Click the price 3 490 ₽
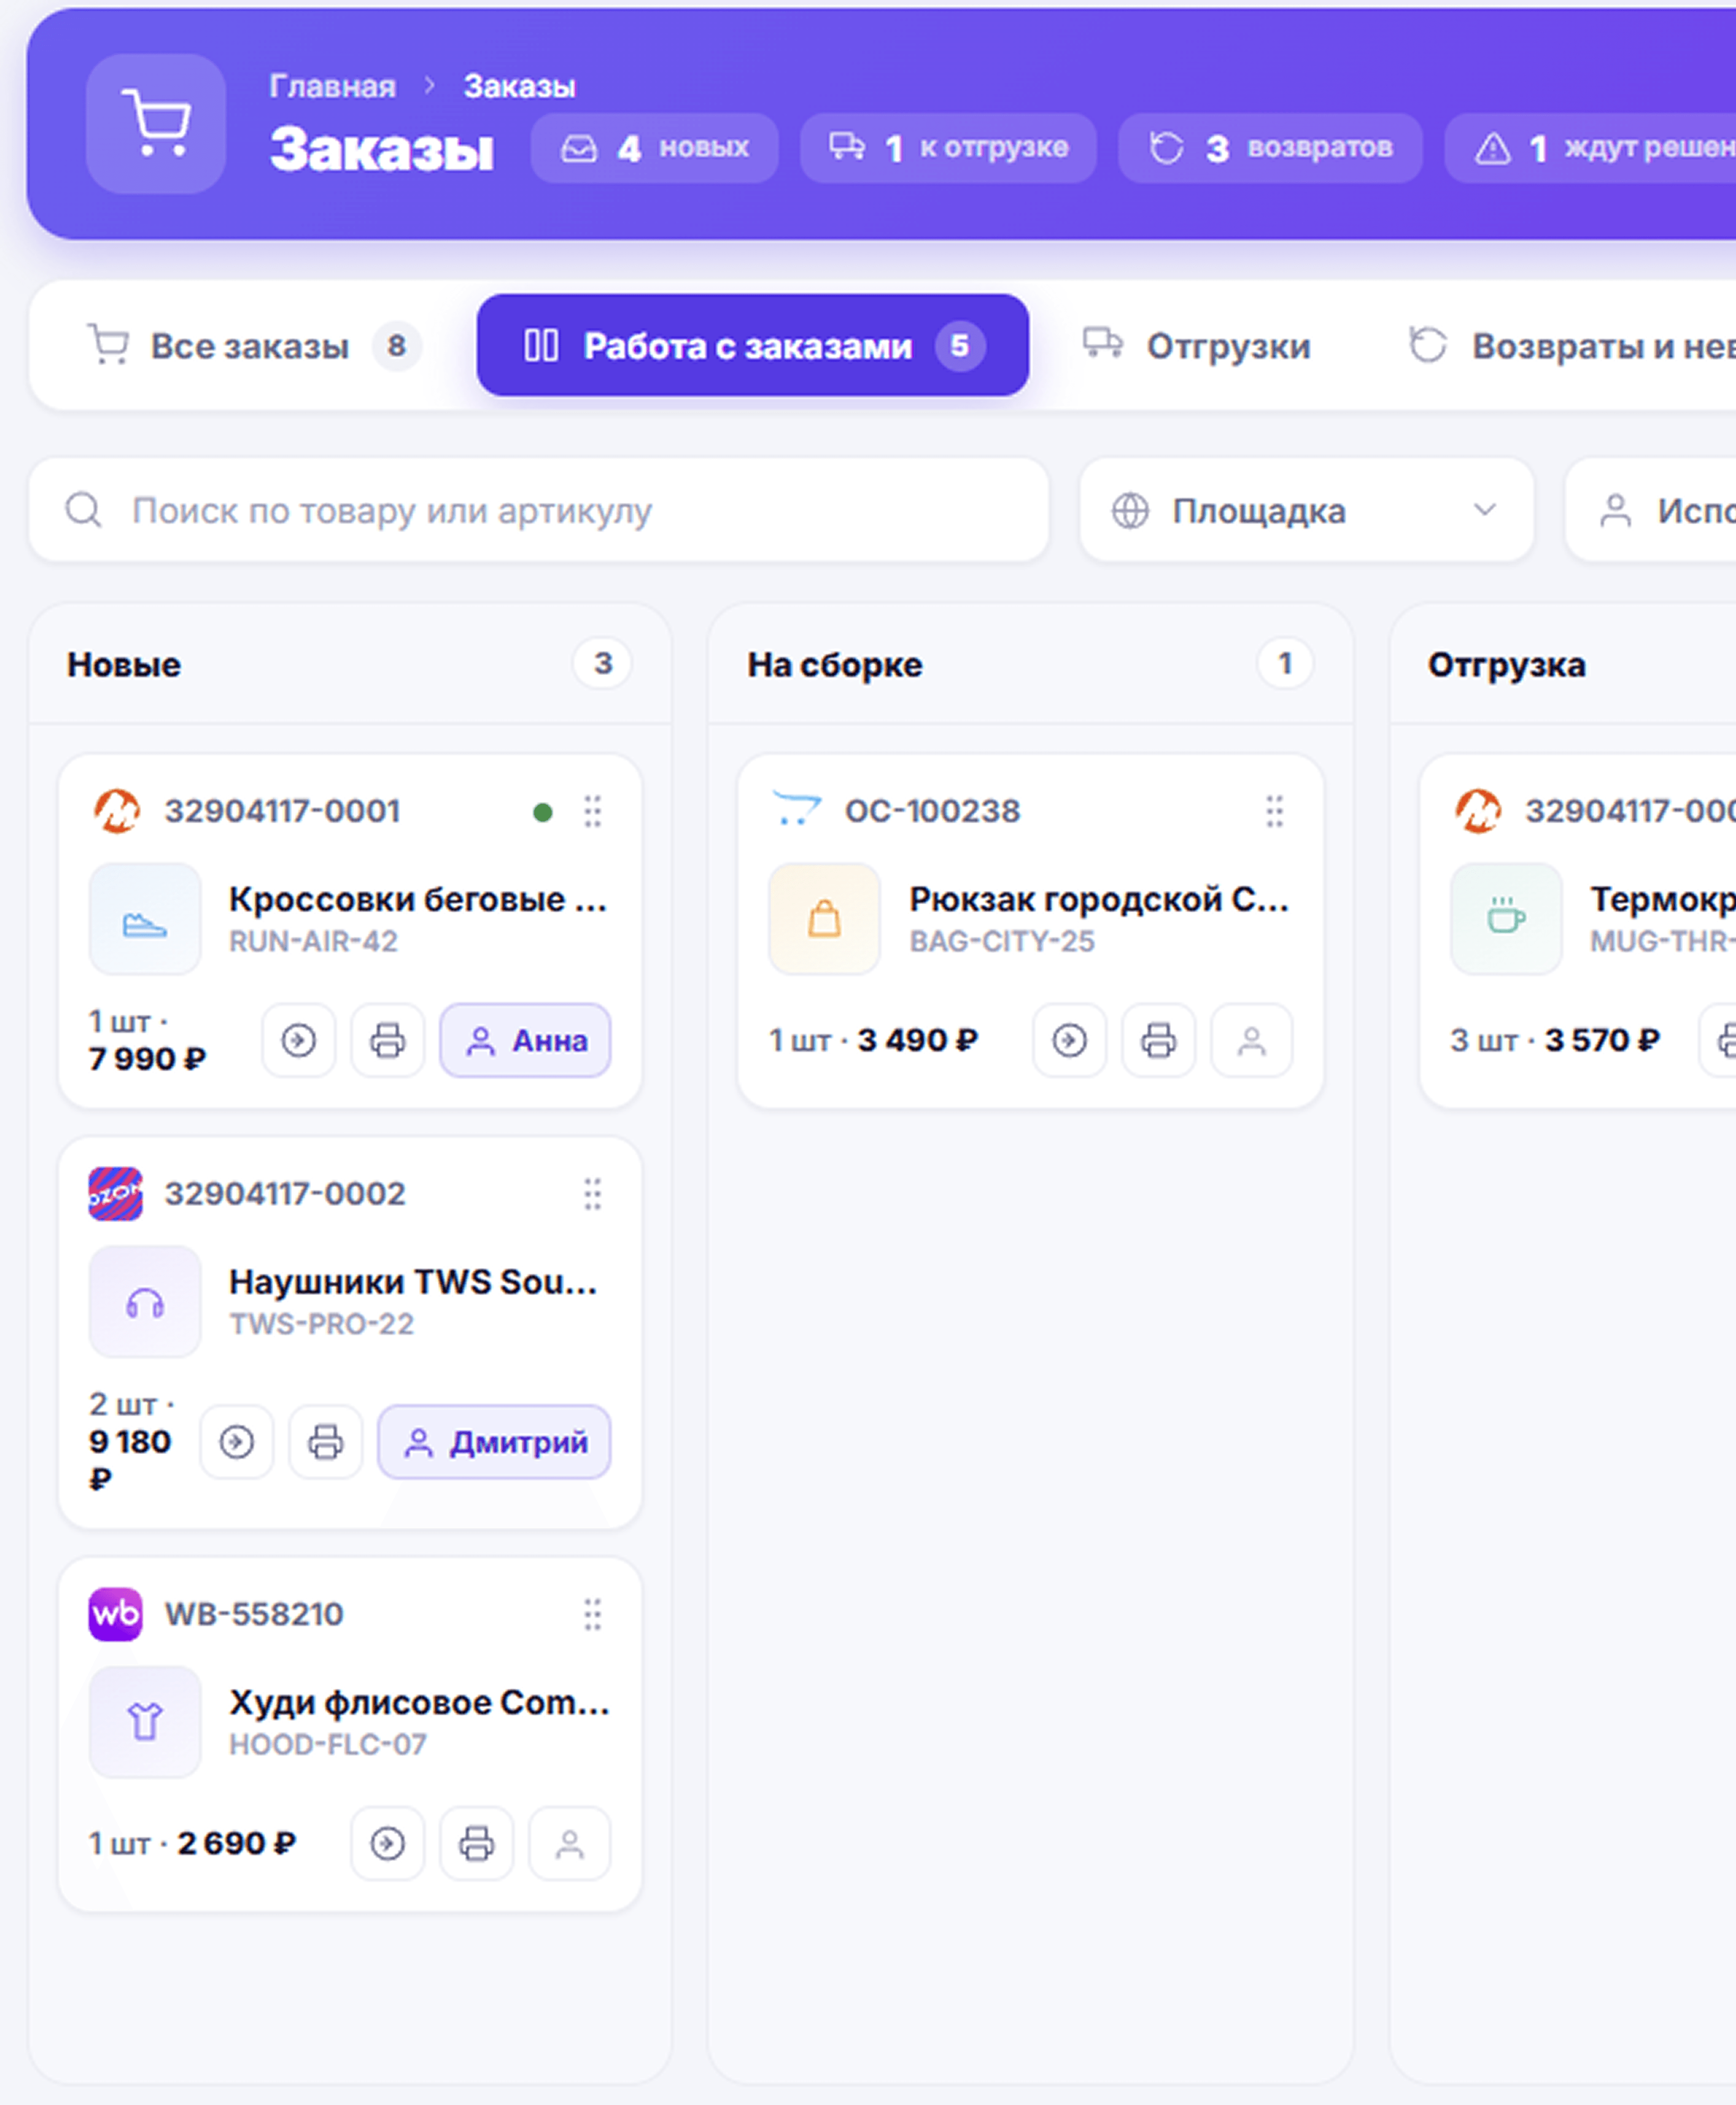1736x2105 pixels. pyautogui.click(x=918, y=1041)
